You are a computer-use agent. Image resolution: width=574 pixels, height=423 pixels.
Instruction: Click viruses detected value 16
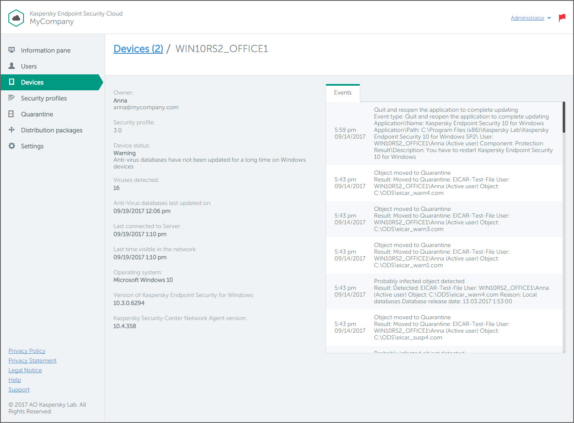[116, 188]
